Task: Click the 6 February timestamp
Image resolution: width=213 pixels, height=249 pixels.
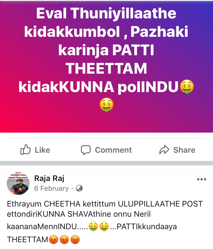Action: (51, 188)
